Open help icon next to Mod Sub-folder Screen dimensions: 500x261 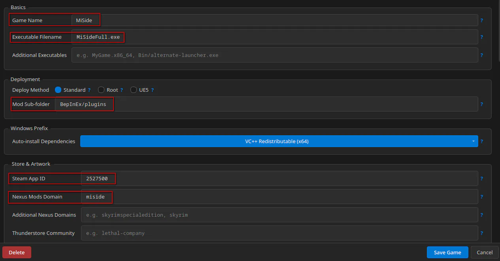(x=482, y=104)
